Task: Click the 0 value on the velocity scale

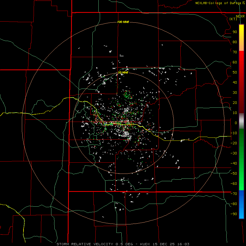Action: [x=236, y=123]
